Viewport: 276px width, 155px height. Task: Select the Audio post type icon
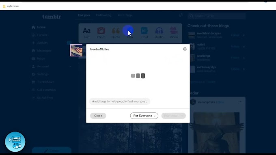pos(159,31)
